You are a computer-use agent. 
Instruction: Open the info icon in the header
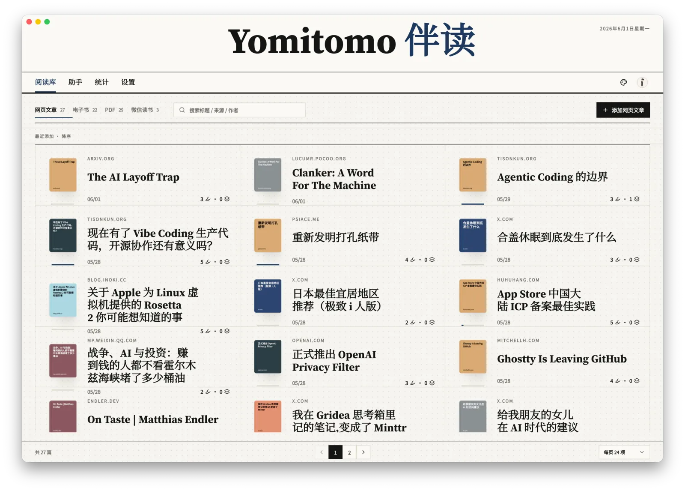pyautogui.click(x=642, y=82)
